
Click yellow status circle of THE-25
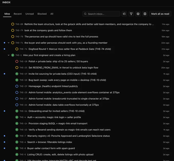click(x=17, y=68)
